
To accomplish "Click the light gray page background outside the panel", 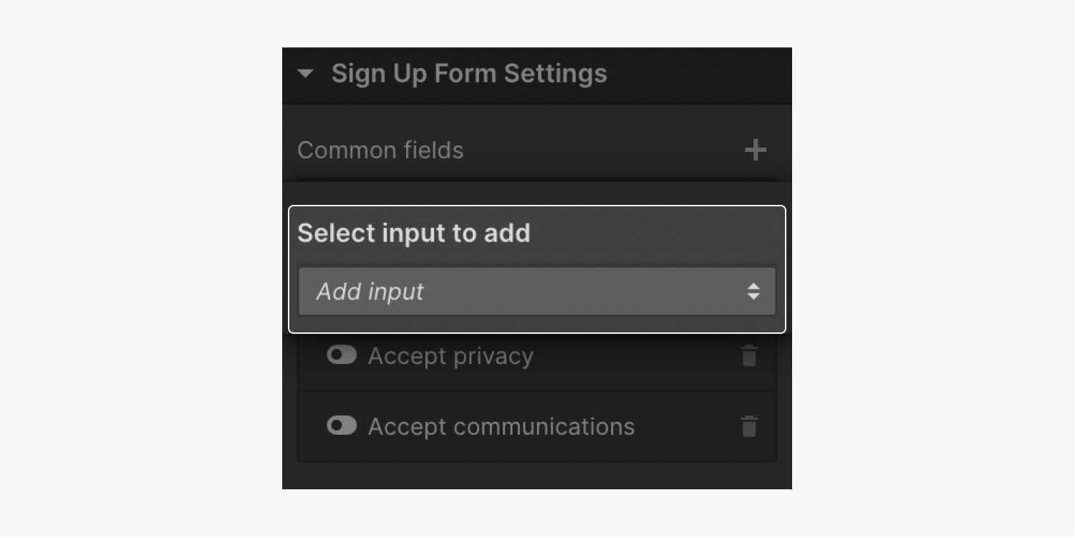I will coord(143,269).
